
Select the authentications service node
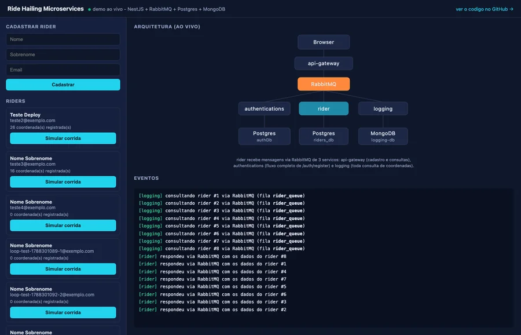point(264,109)
